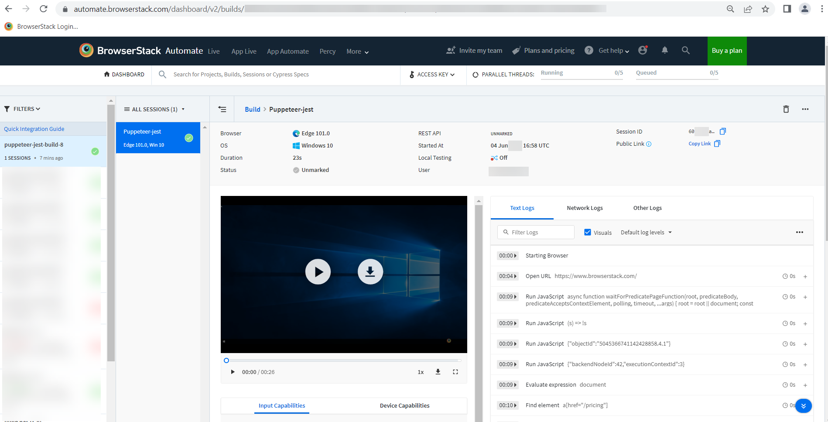Click the search magnifier in top navbar
Viewport: 828px width, 422px height.
pos(685,50)
